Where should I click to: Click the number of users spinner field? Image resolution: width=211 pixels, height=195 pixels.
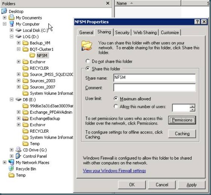click(x=181, y=108)
